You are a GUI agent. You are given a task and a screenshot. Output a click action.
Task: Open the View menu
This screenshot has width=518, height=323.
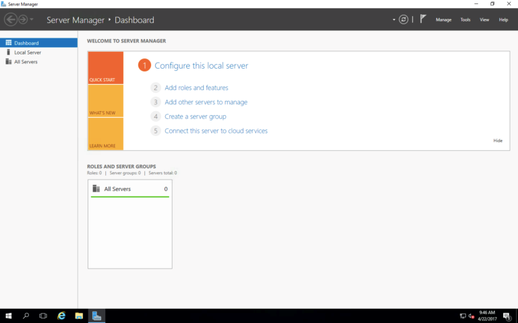[x=484, y=20]
